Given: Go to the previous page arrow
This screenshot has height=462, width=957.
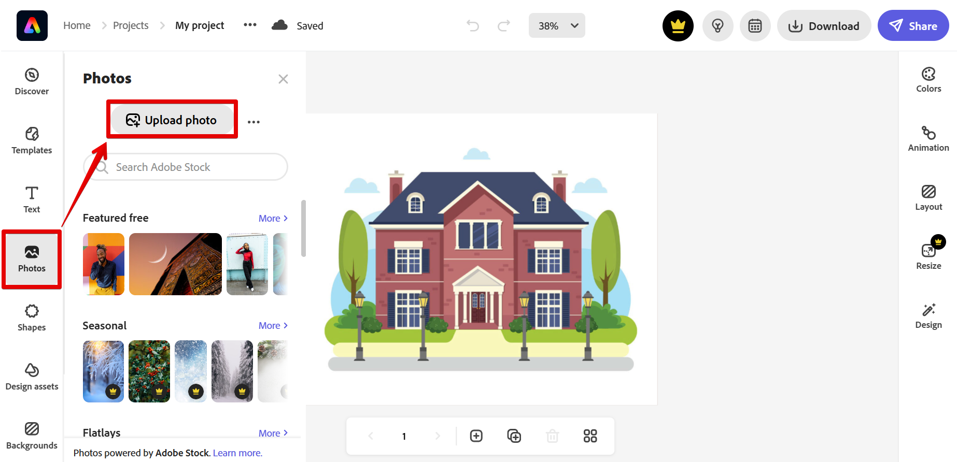Looking at the screenshot, I should (x=371, y=436).
